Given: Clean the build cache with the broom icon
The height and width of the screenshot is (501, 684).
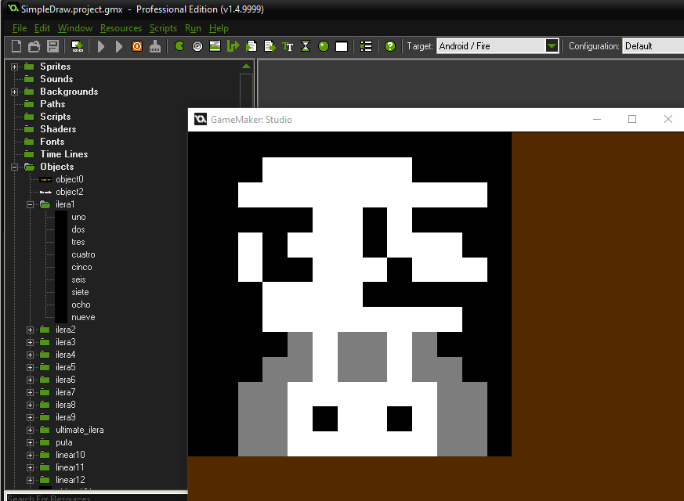Looking at the screenshot, I should coord(155,46).
